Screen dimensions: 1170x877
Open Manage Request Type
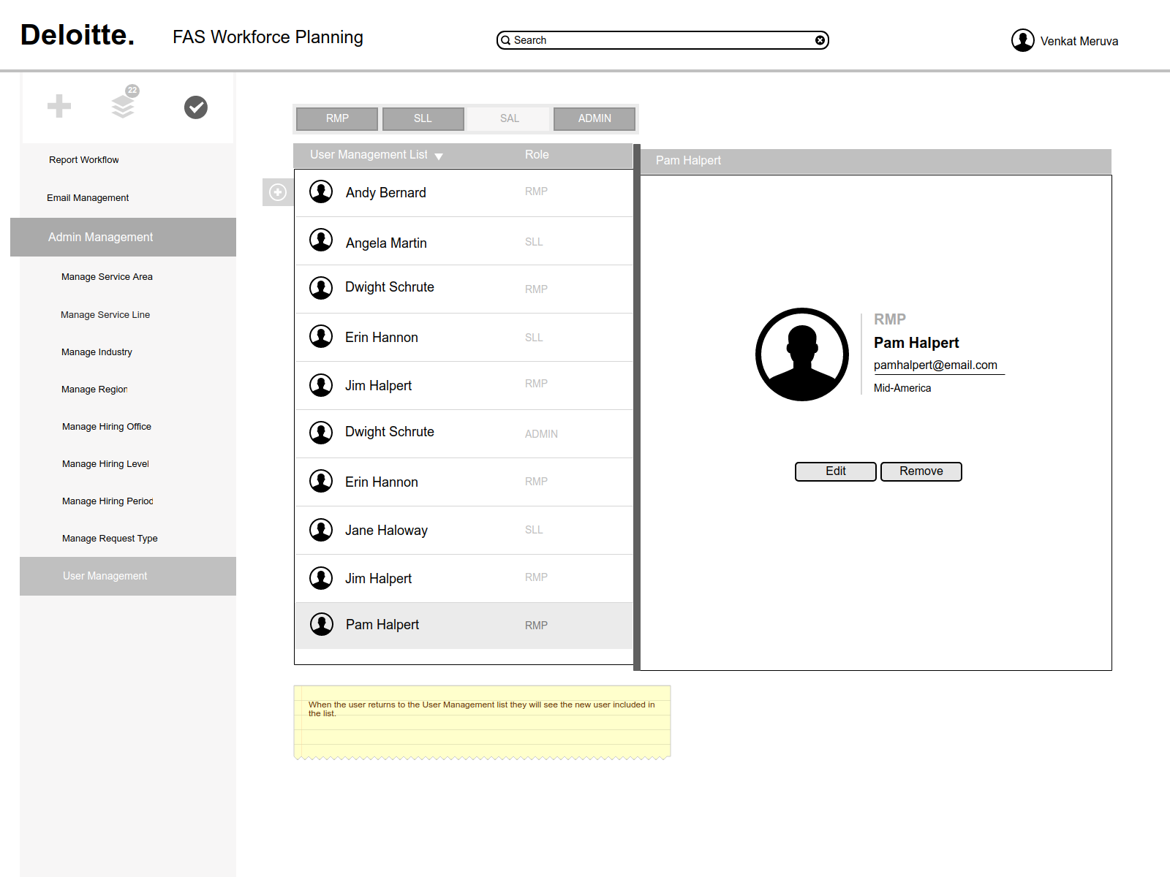coord(110,539)
